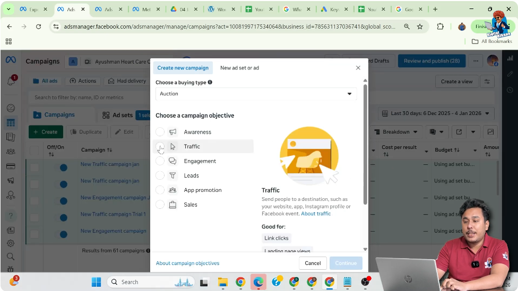Click Review and publish (28) button
Screen dimensions: 518x291
click(x=431, y=61)
